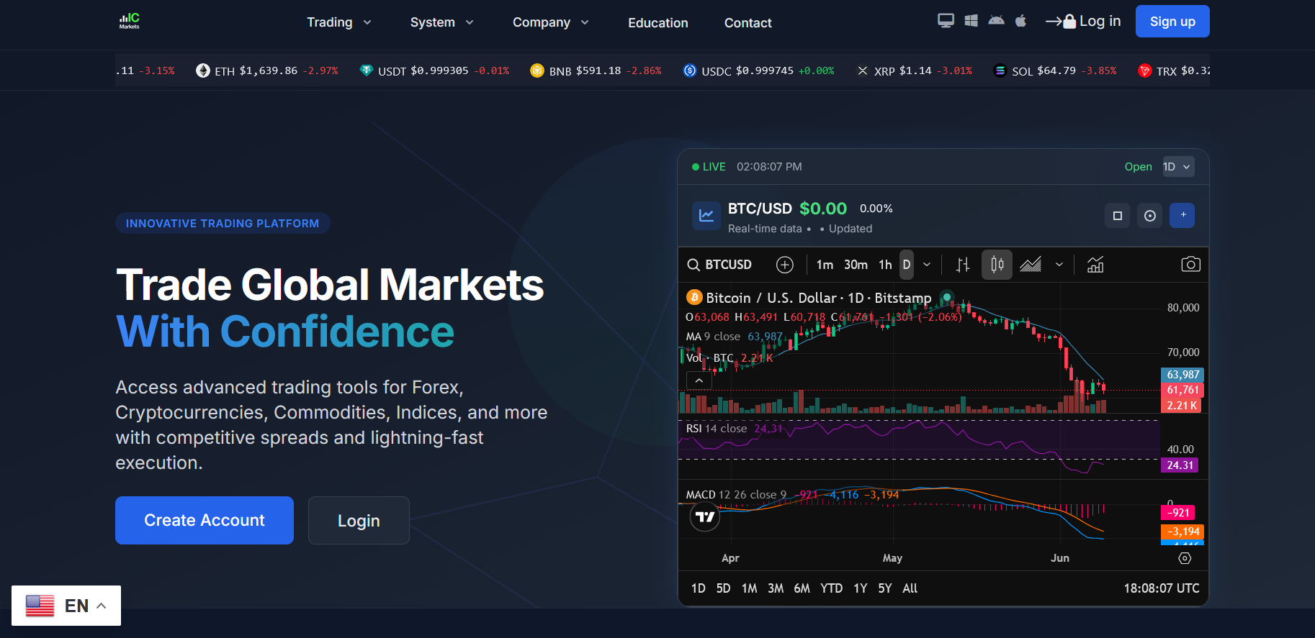Click the BTCUSD symbol search magnifier
This screenshot has width=1315, height=638.
coord(694,265)
